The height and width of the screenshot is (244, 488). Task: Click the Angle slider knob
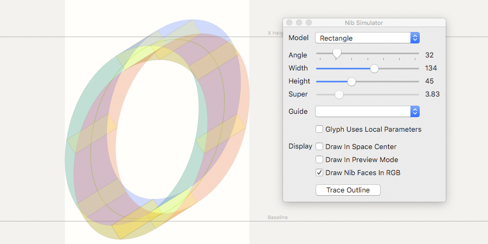coord(336,54)
